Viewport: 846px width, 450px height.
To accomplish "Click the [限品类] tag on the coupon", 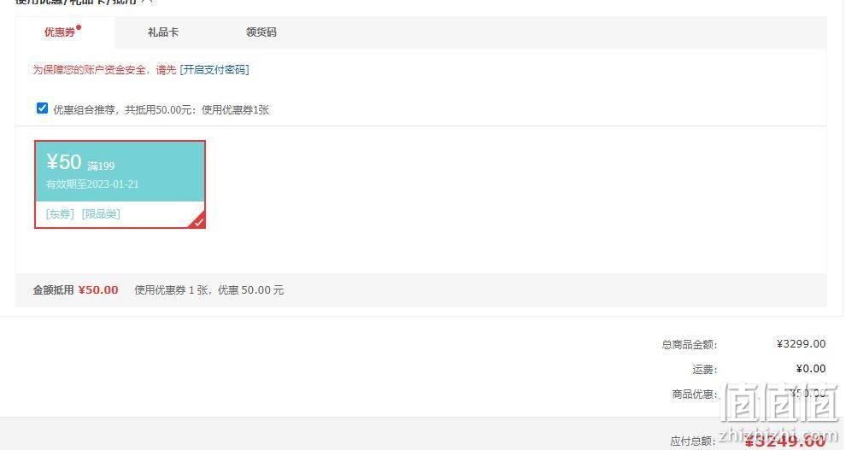I will click(101, 214).
